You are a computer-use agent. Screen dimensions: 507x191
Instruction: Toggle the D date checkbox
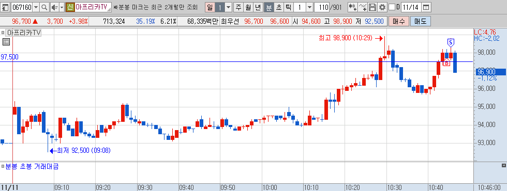coord(392,7)
